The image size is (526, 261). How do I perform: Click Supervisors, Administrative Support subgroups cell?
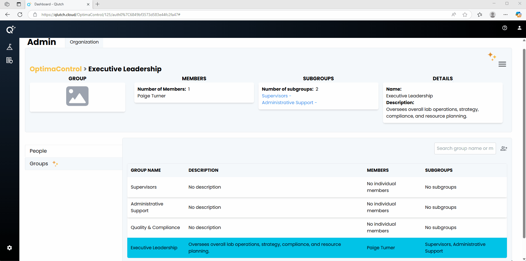(x=455, y=248)
